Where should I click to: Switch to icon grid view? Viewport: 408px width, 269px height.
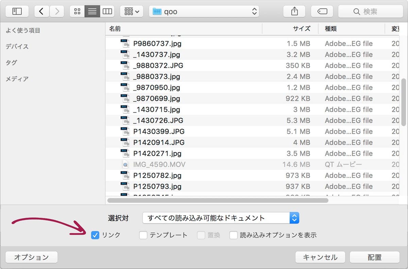[77, 11]
